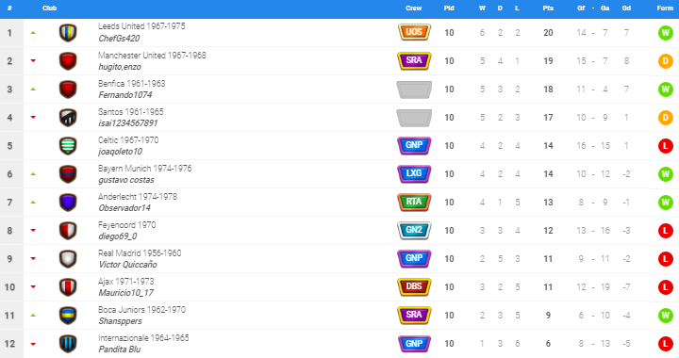This screenshot has height=358, width=679.
Task: Click Manchester United's orange D form indicator
Action: tap(665, 61)
